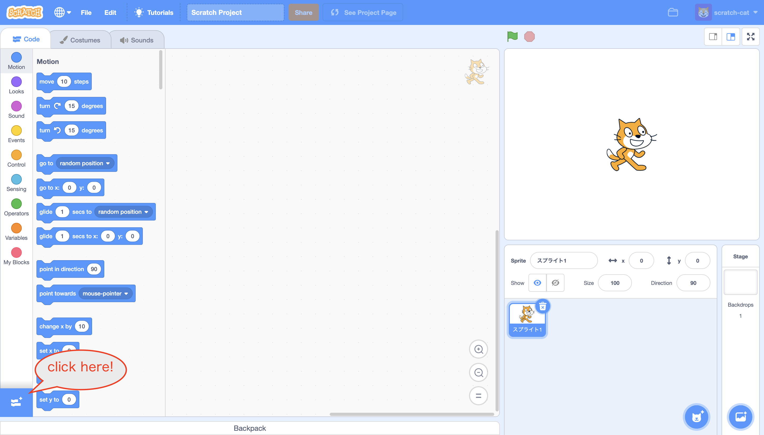Open the File menu

coord(86,12)
